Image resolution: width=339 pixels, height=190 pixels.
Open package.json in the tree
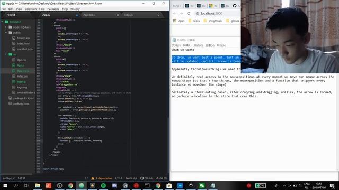point(21,103)
